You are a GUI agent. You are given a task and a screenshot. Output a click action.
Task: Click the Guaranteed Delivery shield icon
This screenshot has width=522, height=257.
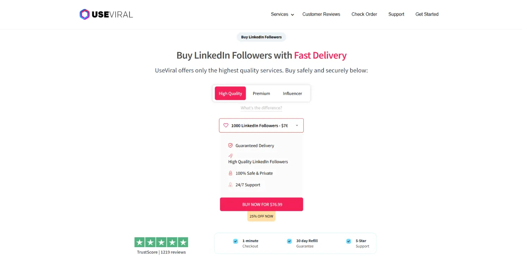click(230, 145)
